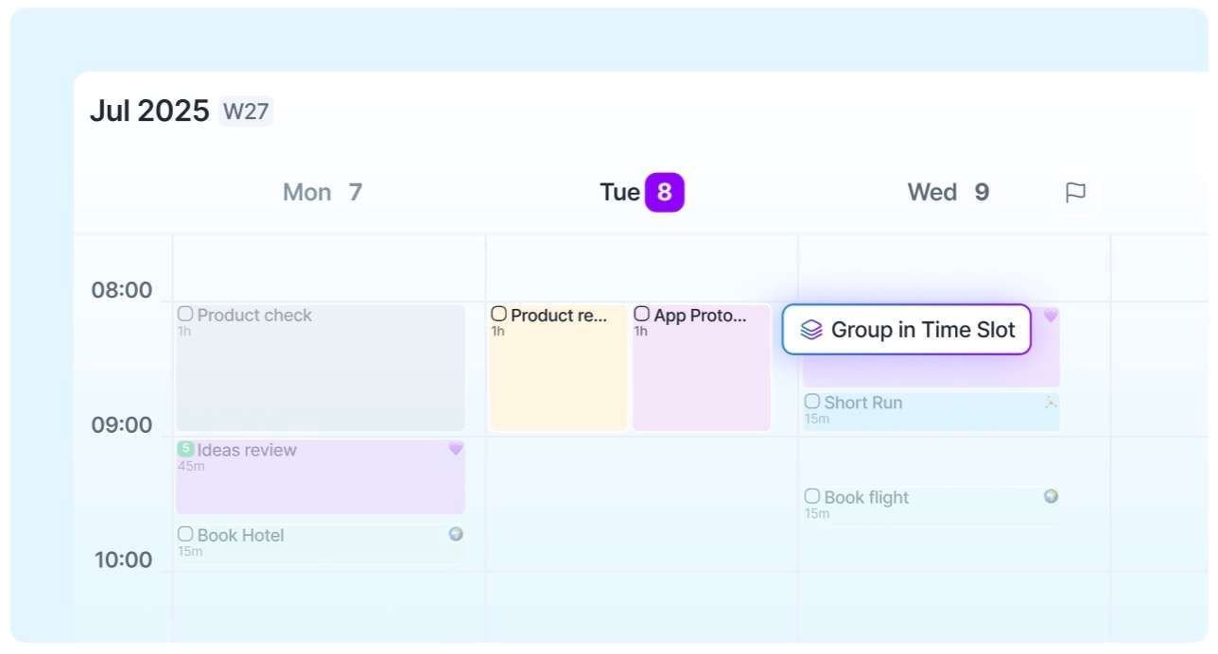Click the layers icon in Group in Time Slot
The height and width of the screenshot is (654, 1218).
(x=811, y=330)
